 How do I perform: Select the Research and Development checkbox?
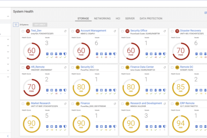point(122,104)
